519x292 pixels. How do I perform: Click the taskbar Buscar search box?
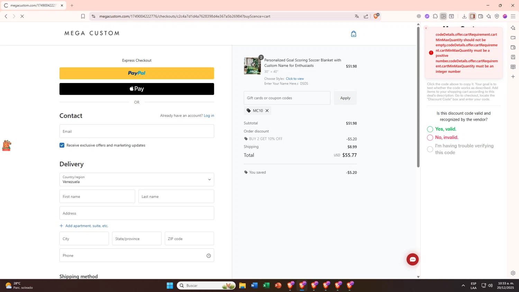pyautogui.click(x=206, y=285)
